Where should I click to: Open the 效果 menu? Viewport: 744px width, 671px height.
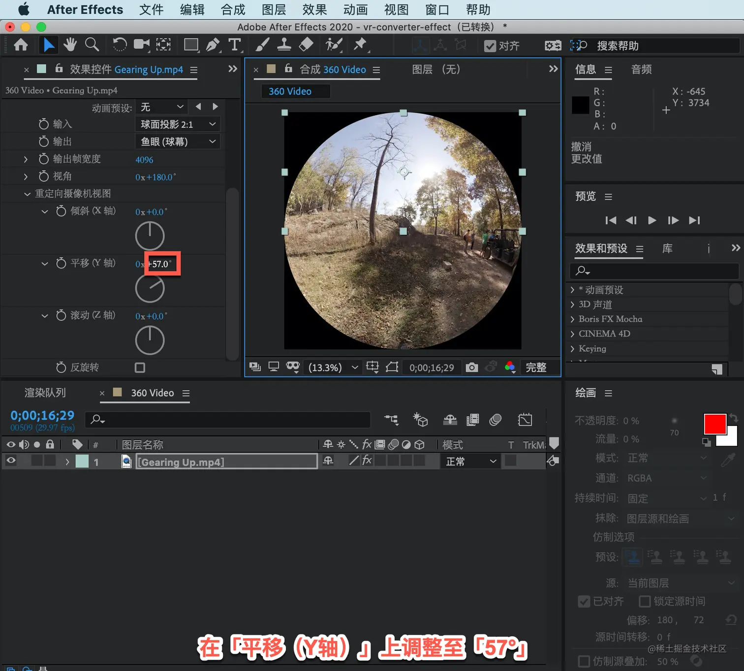[x=314, y=9]
